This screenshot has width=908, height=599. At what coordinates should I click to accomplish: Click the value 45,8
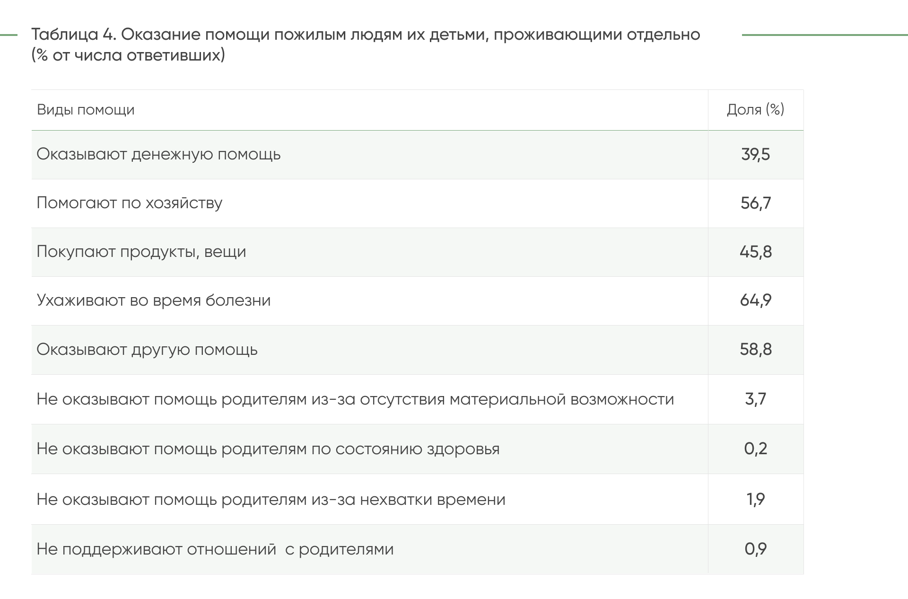click(755, 252)
